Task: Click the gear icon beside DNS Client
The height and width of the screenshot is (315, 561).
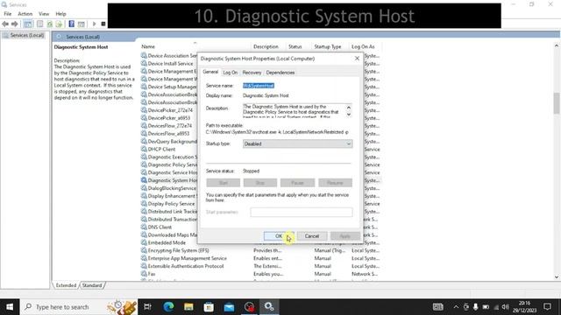Action: pos(144,227)
